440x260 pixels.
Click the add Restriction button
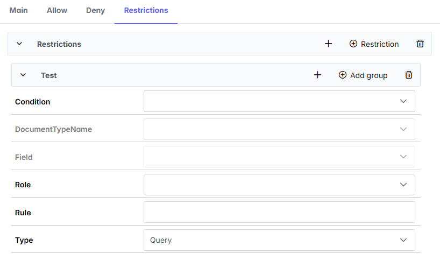(374, 44)
